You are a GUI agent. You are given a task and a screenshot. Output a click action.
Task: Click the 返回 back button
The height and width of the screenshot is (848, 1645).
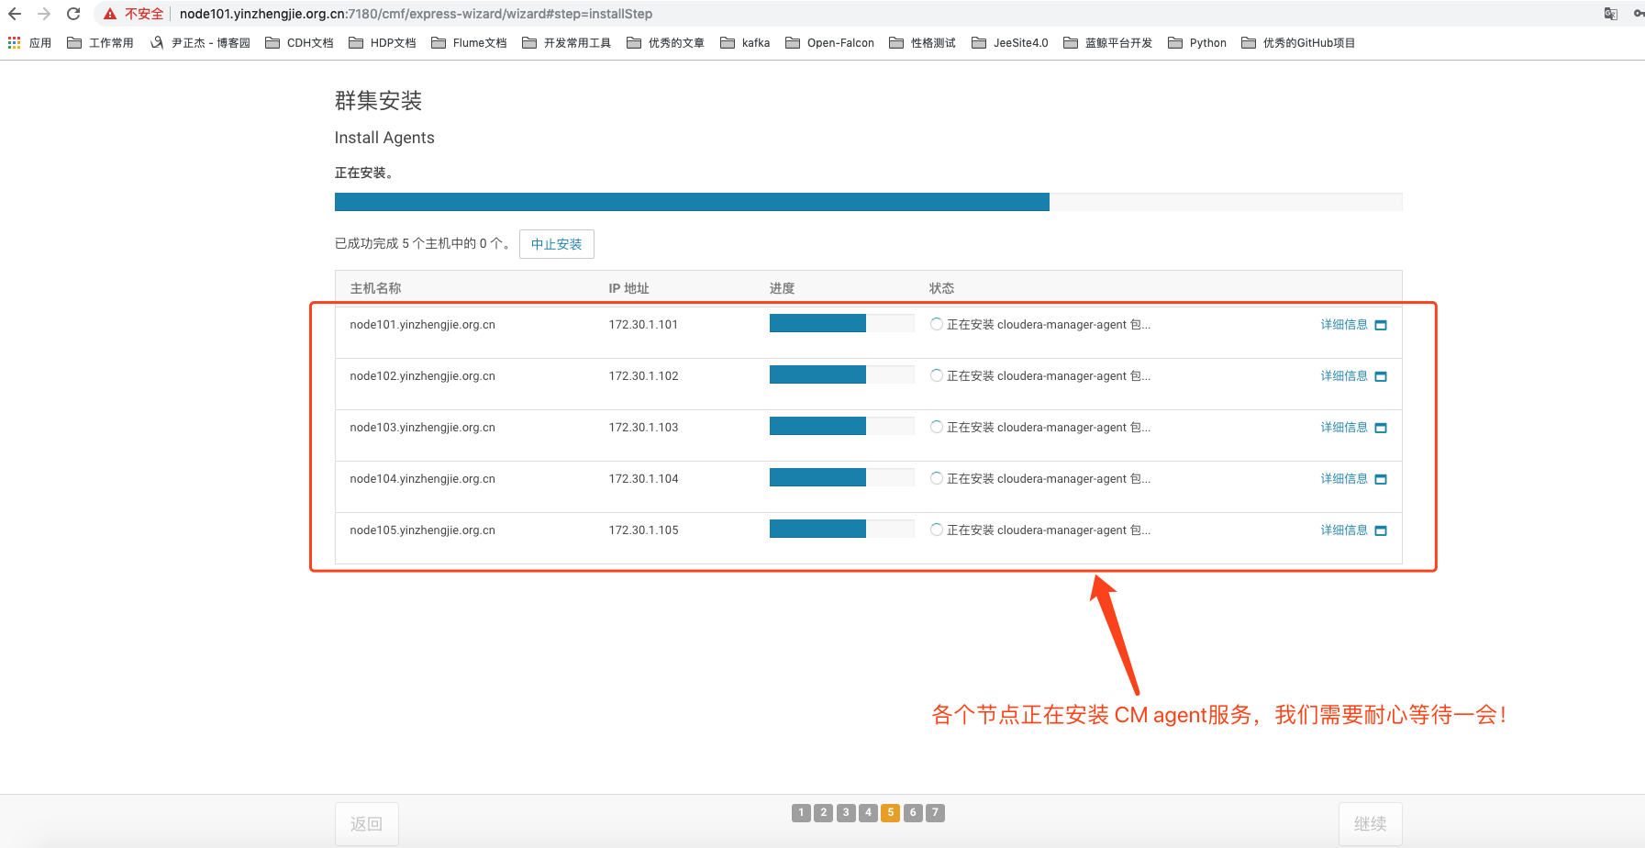tap(367, 824)
